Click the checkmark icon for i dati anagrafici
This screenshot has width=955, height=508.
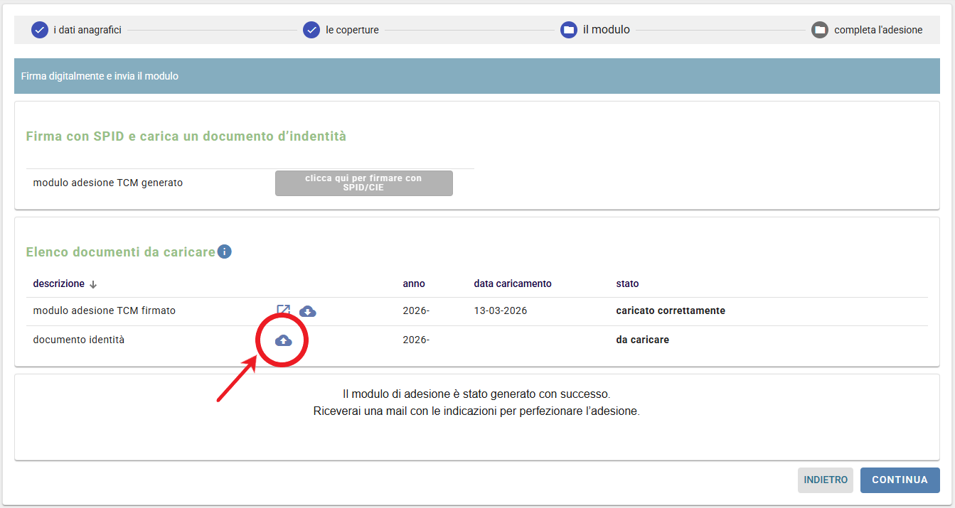[x=39, y=31]
